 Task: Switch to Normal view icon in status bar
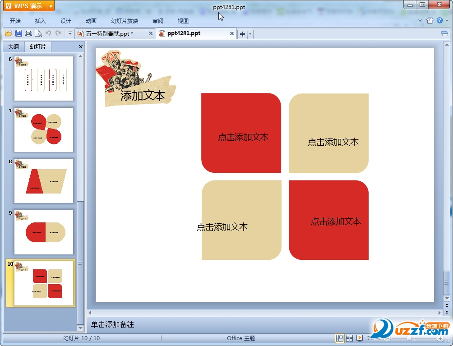[339, 338]
